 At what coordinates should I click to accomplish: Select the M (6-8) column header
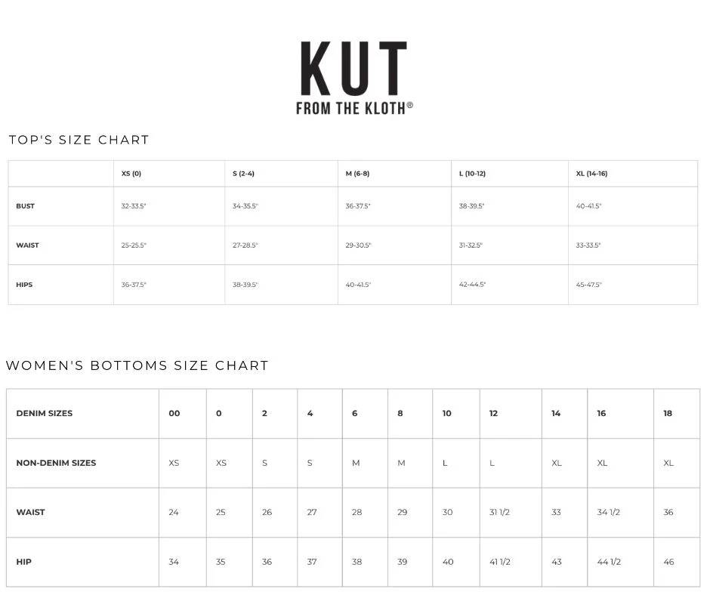(x=357, y=174)
